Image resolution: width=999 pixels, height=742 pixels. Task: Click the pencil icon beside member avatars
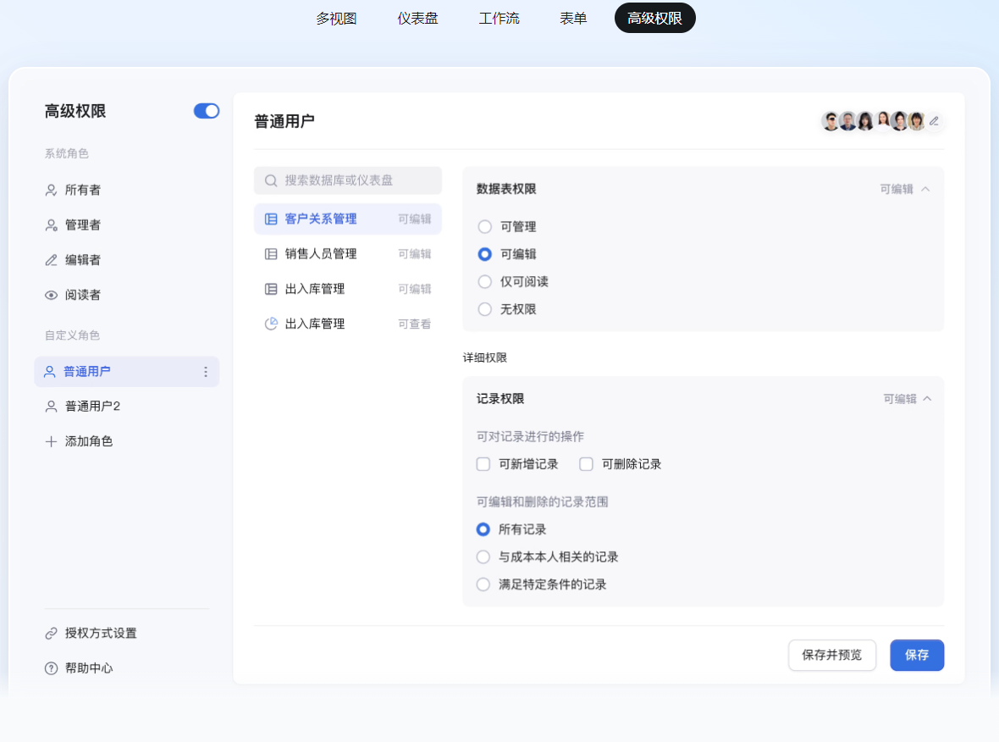pyautogui.click(x=934, y=121)
